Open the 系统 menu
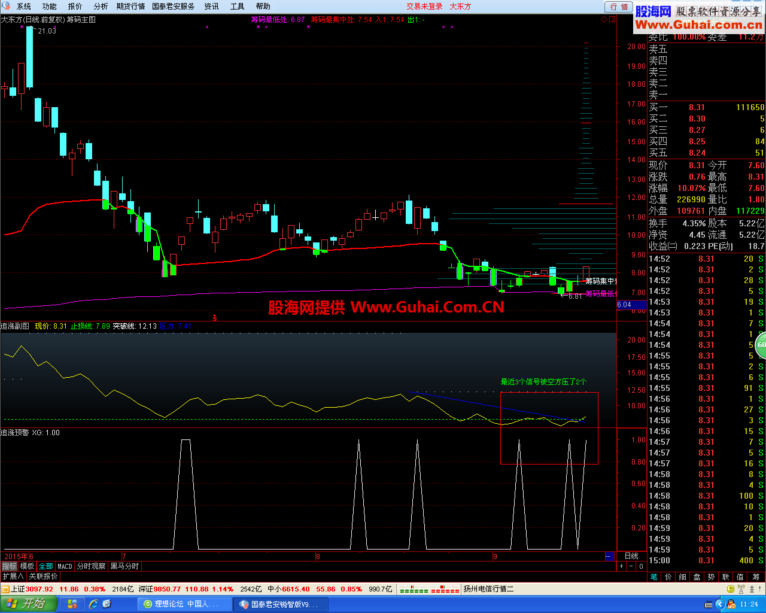The height and width of the screenshot is (613, 766). [24, 7]
